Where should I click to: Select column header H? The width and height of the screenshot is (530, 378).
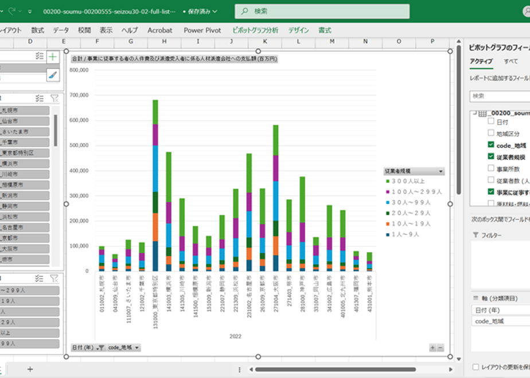click(x=164, y=41)
